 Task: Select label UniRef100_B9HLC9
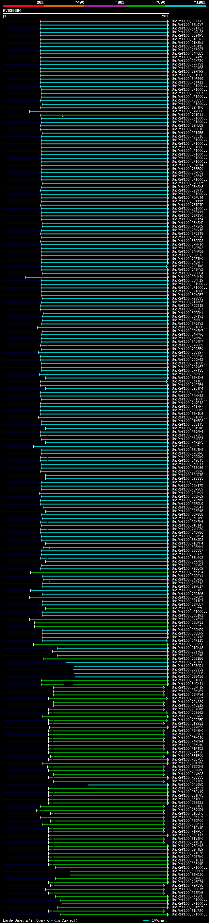coord(187,125)
